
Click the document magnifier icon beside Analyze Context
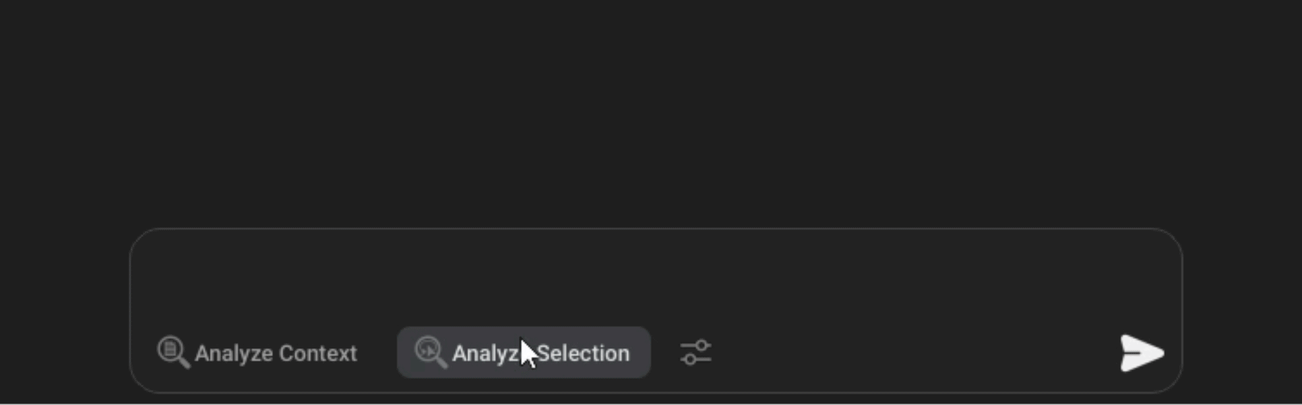click(173, 352)
